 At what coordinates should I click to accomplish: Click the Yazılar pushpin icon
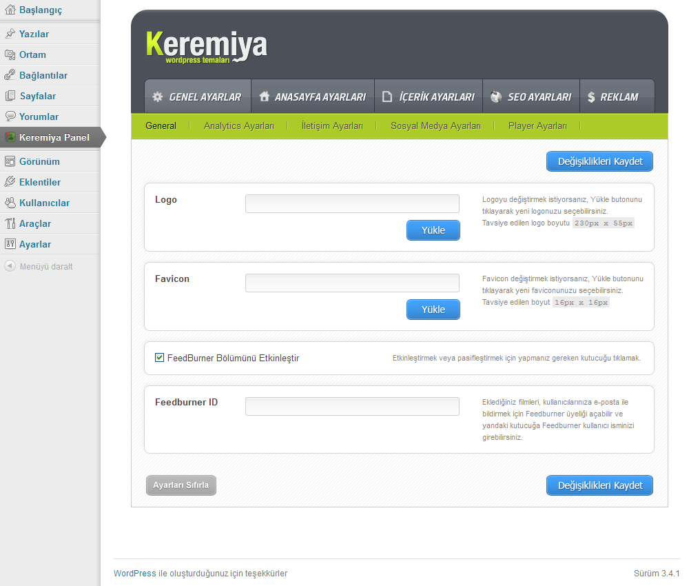coord(10,34)
